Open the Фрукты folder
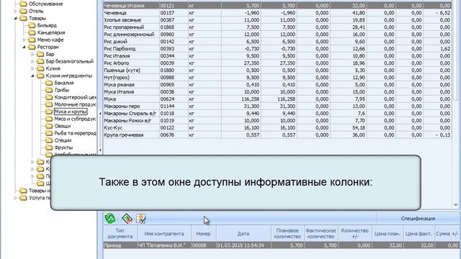This screenshot has width=461, height=259. pyautogui.click(x=63, y=147)
